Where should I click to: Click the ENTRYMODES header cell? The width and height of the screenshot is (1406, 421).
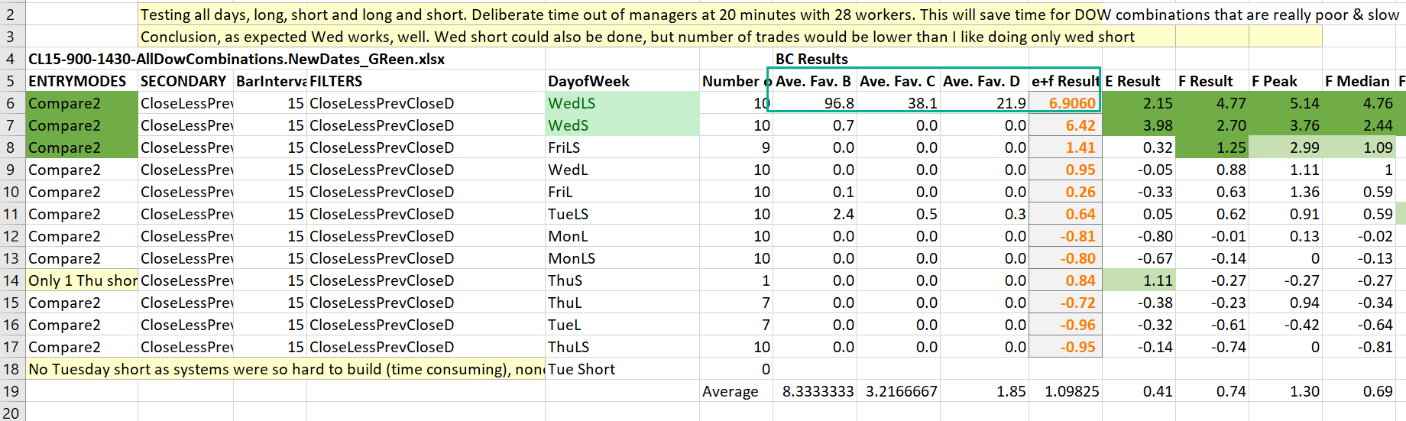(77, 81)
